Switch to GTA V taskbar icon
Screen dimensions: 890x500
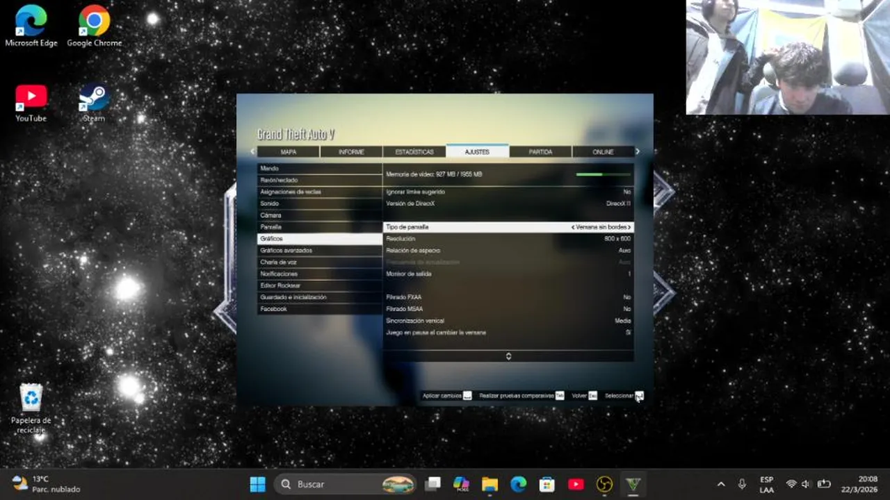633,484
